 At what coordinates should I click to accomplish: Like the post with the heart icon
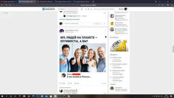[60, 83]
